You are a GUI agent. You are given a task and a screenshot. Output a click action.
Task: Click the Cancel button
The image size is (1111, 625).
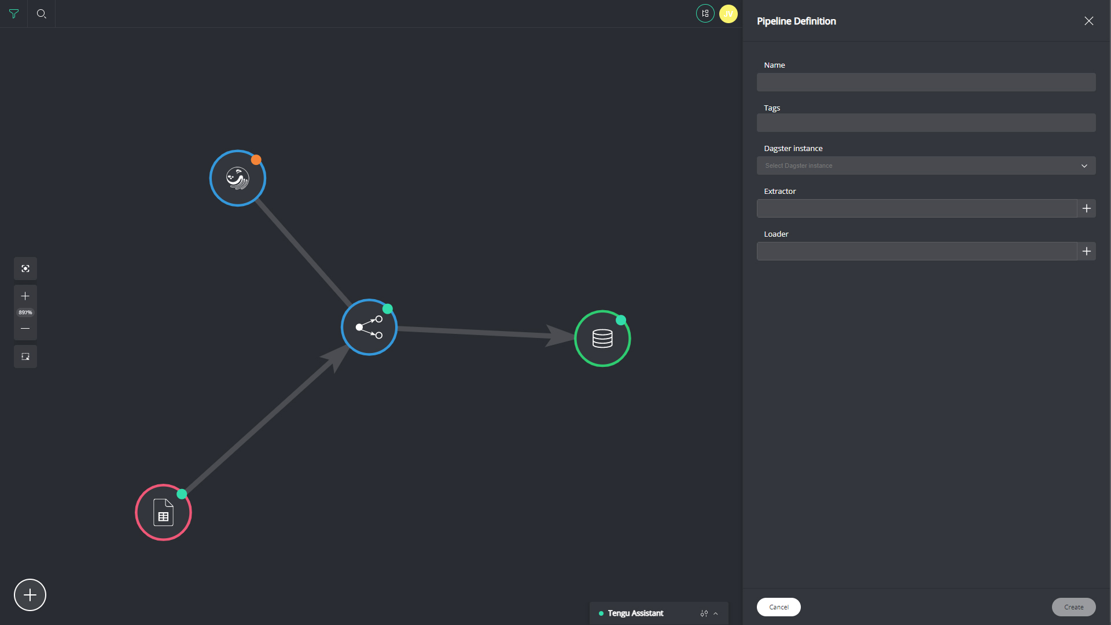778,607
